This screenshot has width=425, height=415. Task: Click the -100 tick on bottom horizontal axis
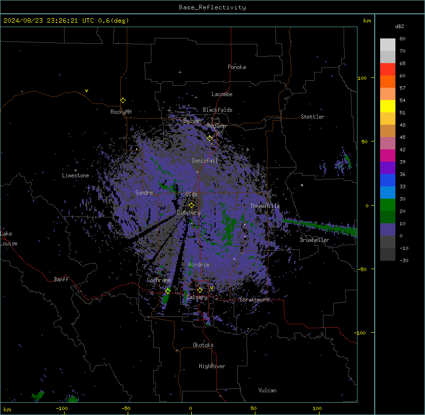[62, 408]
